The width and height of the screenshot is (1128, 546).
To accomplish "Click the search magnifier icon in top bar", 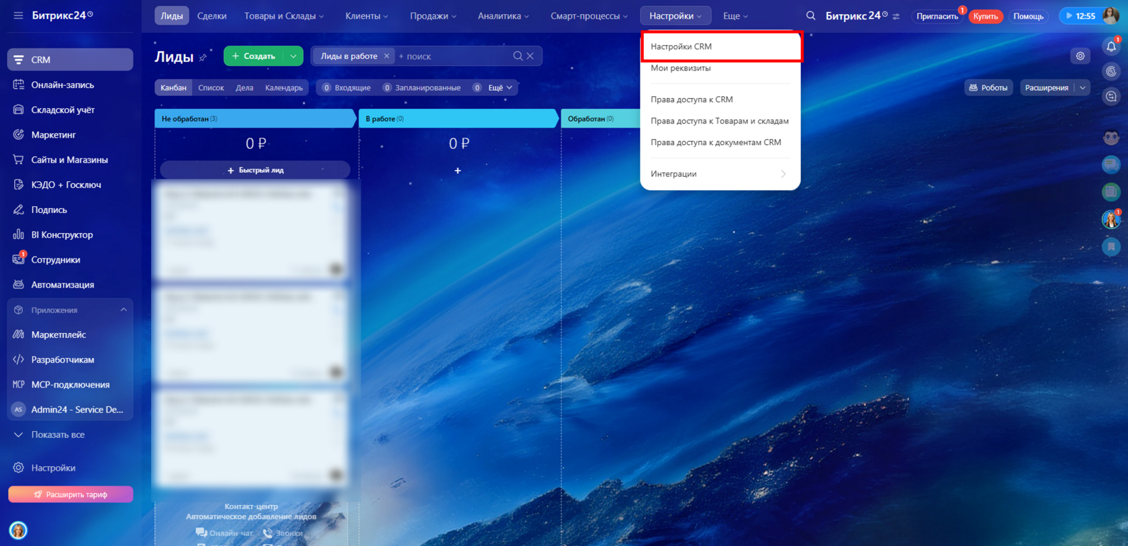I will (x=810, y=15).
